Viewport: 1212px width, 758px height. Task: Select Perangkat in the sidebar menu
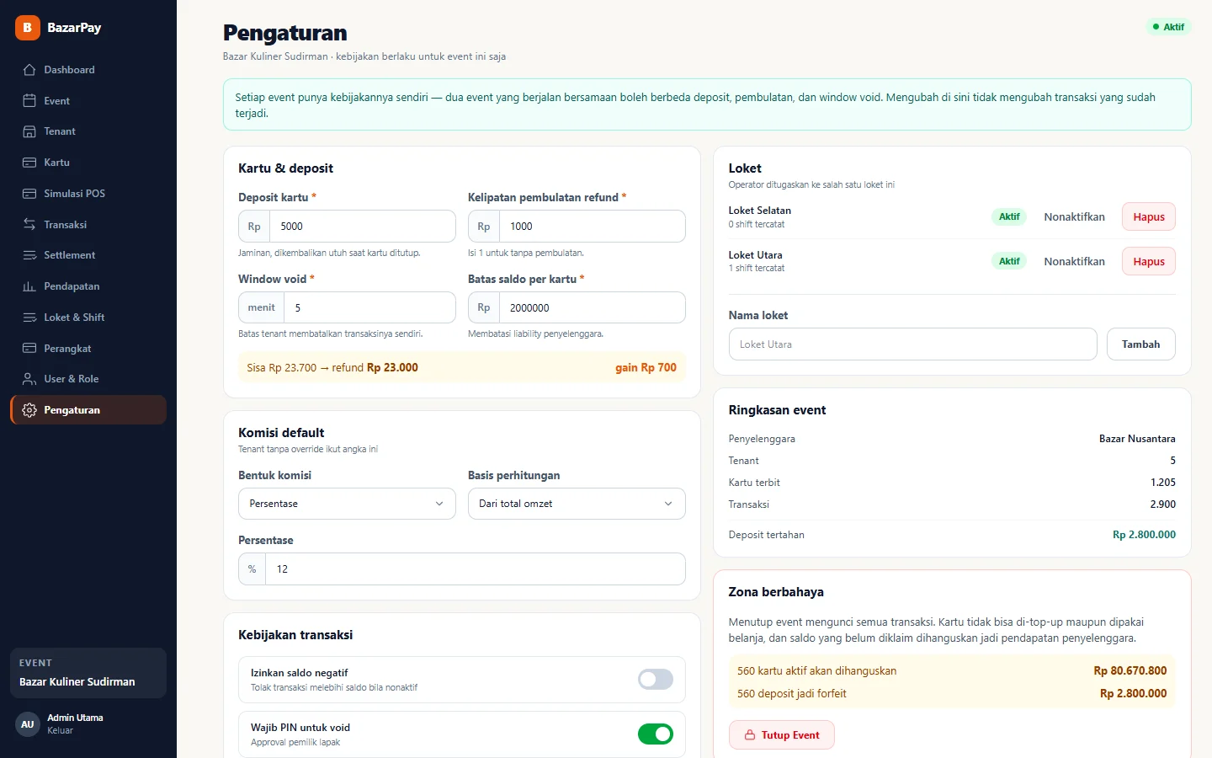(88, 349)
